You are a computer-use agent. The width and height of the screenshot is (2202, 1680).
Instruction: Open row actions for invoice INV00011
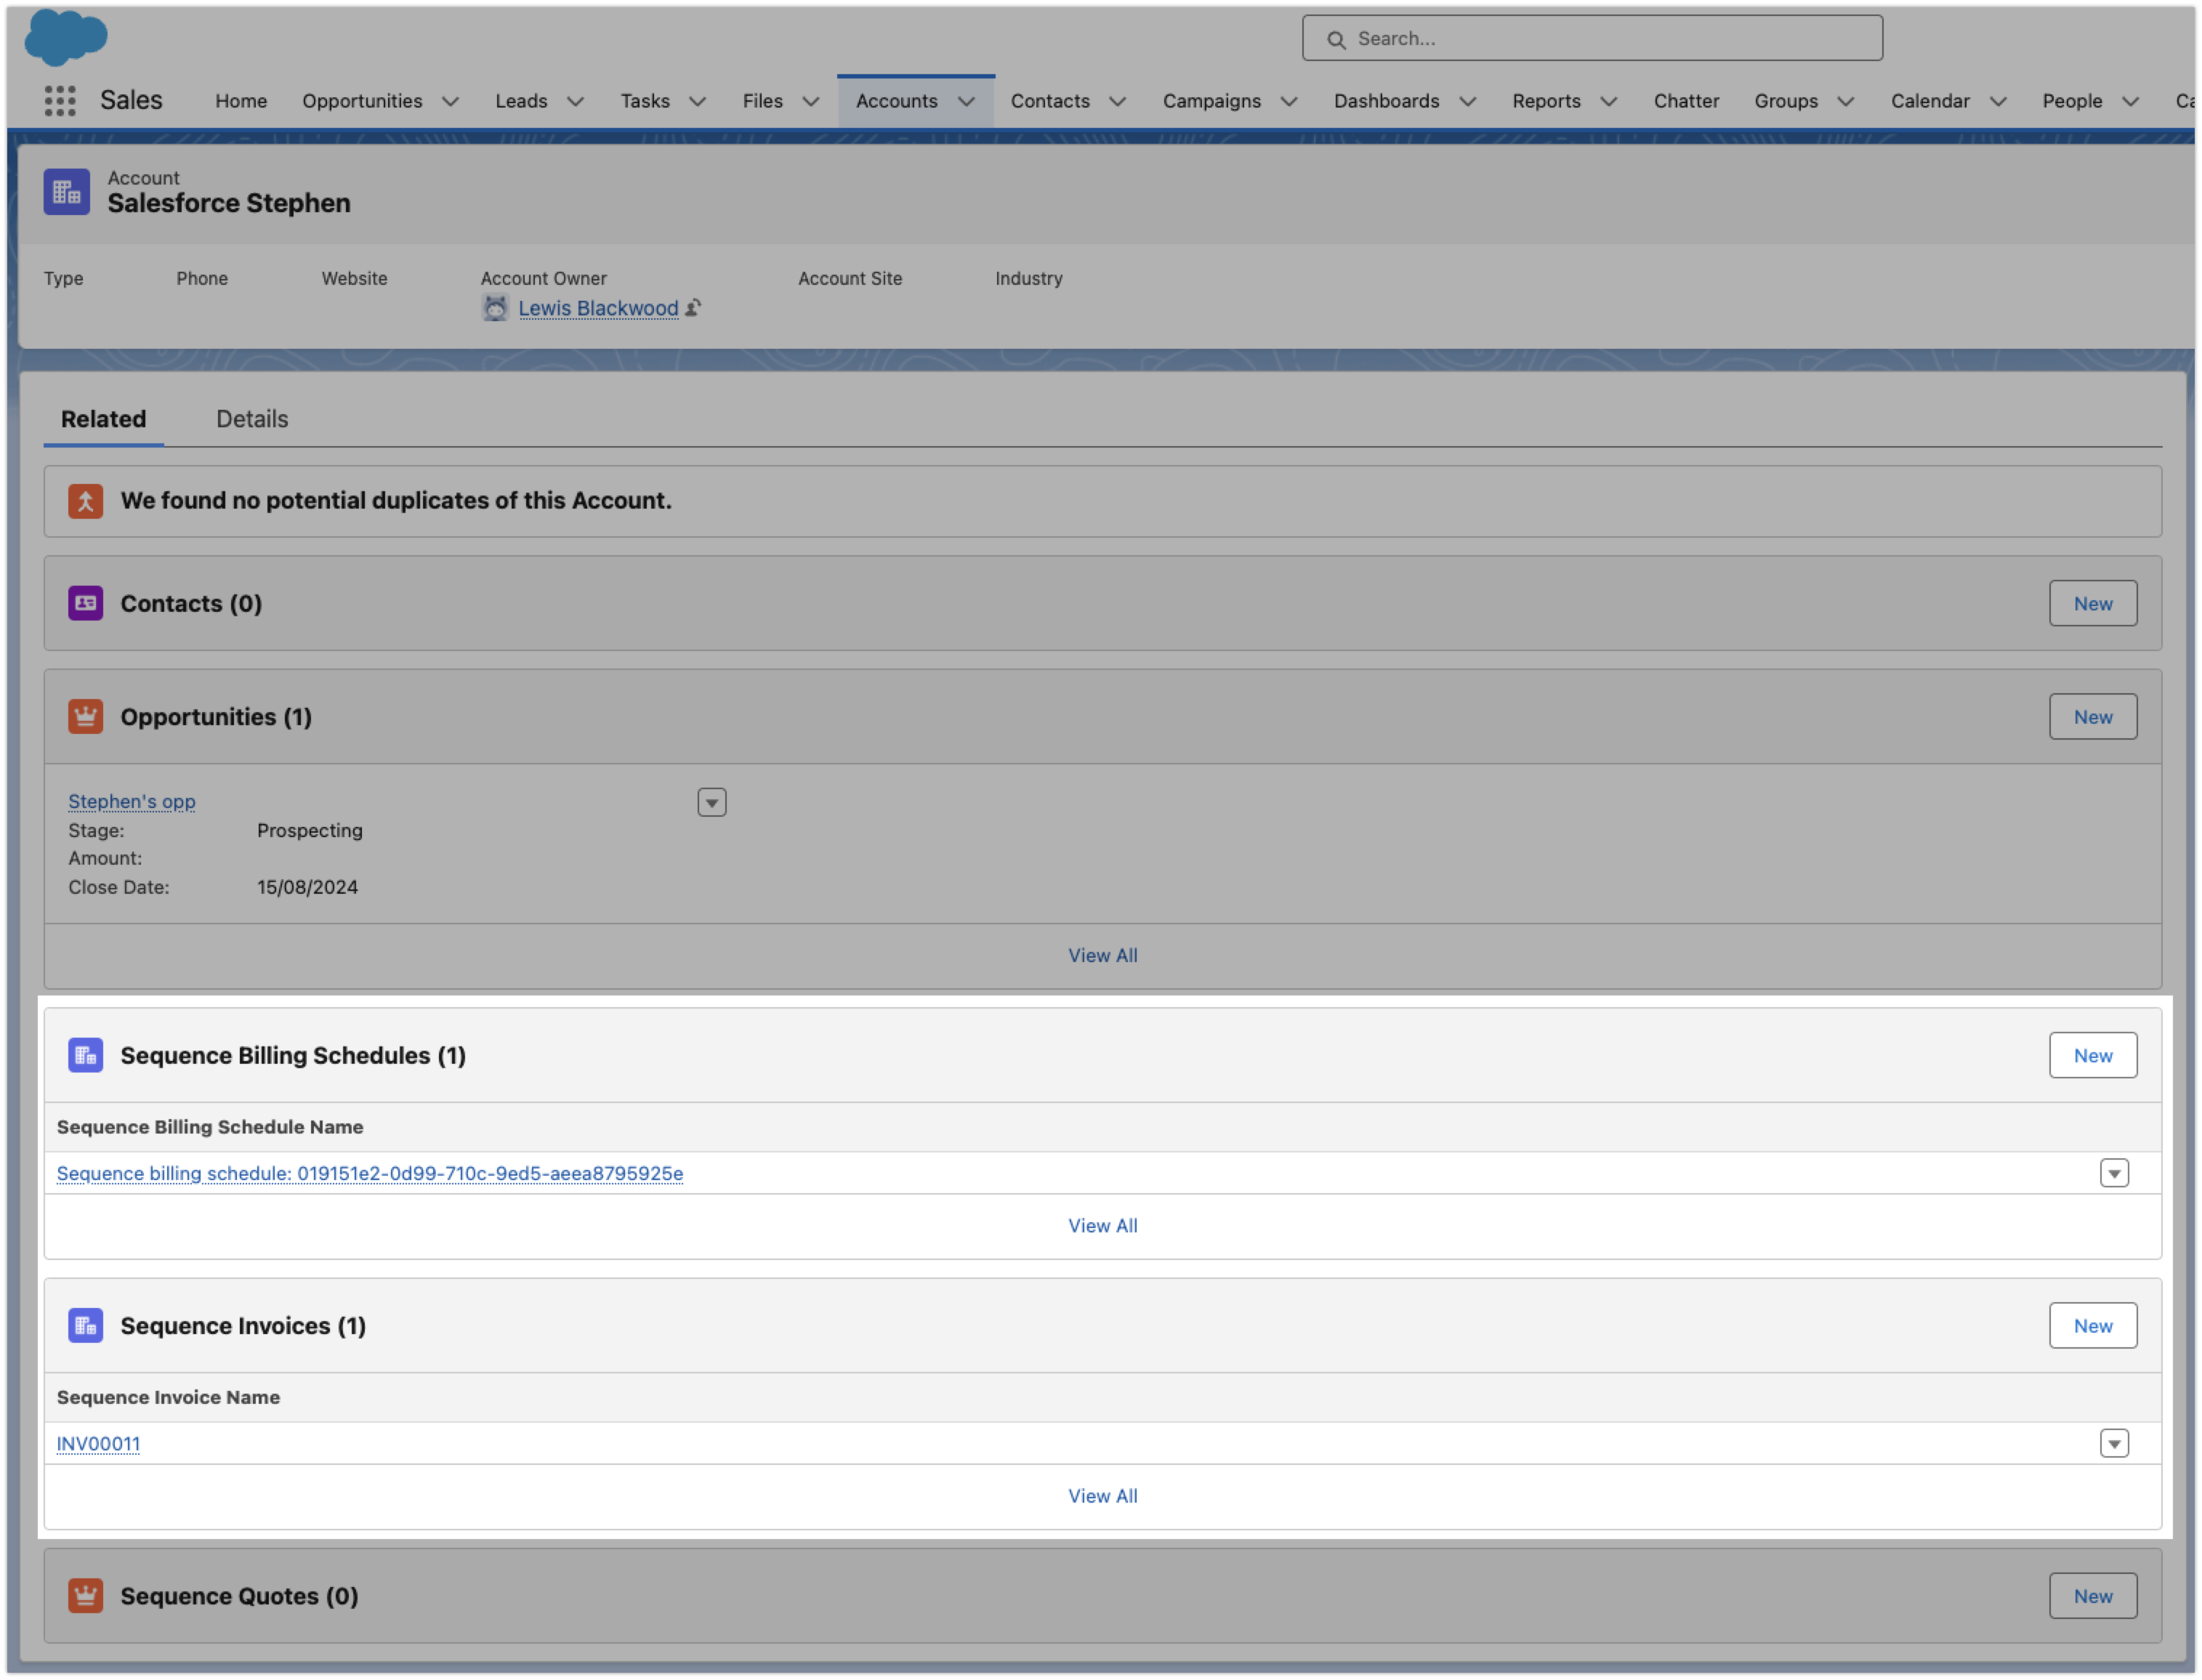[2115, 1444]
